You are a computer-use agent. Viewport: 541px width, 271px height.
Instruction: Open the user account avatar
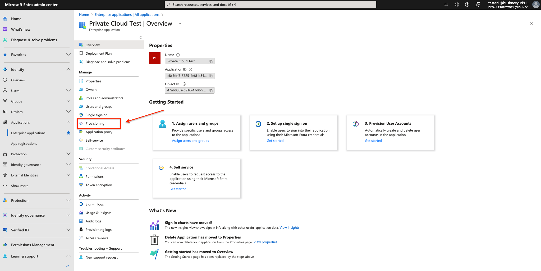coord(536,4)
